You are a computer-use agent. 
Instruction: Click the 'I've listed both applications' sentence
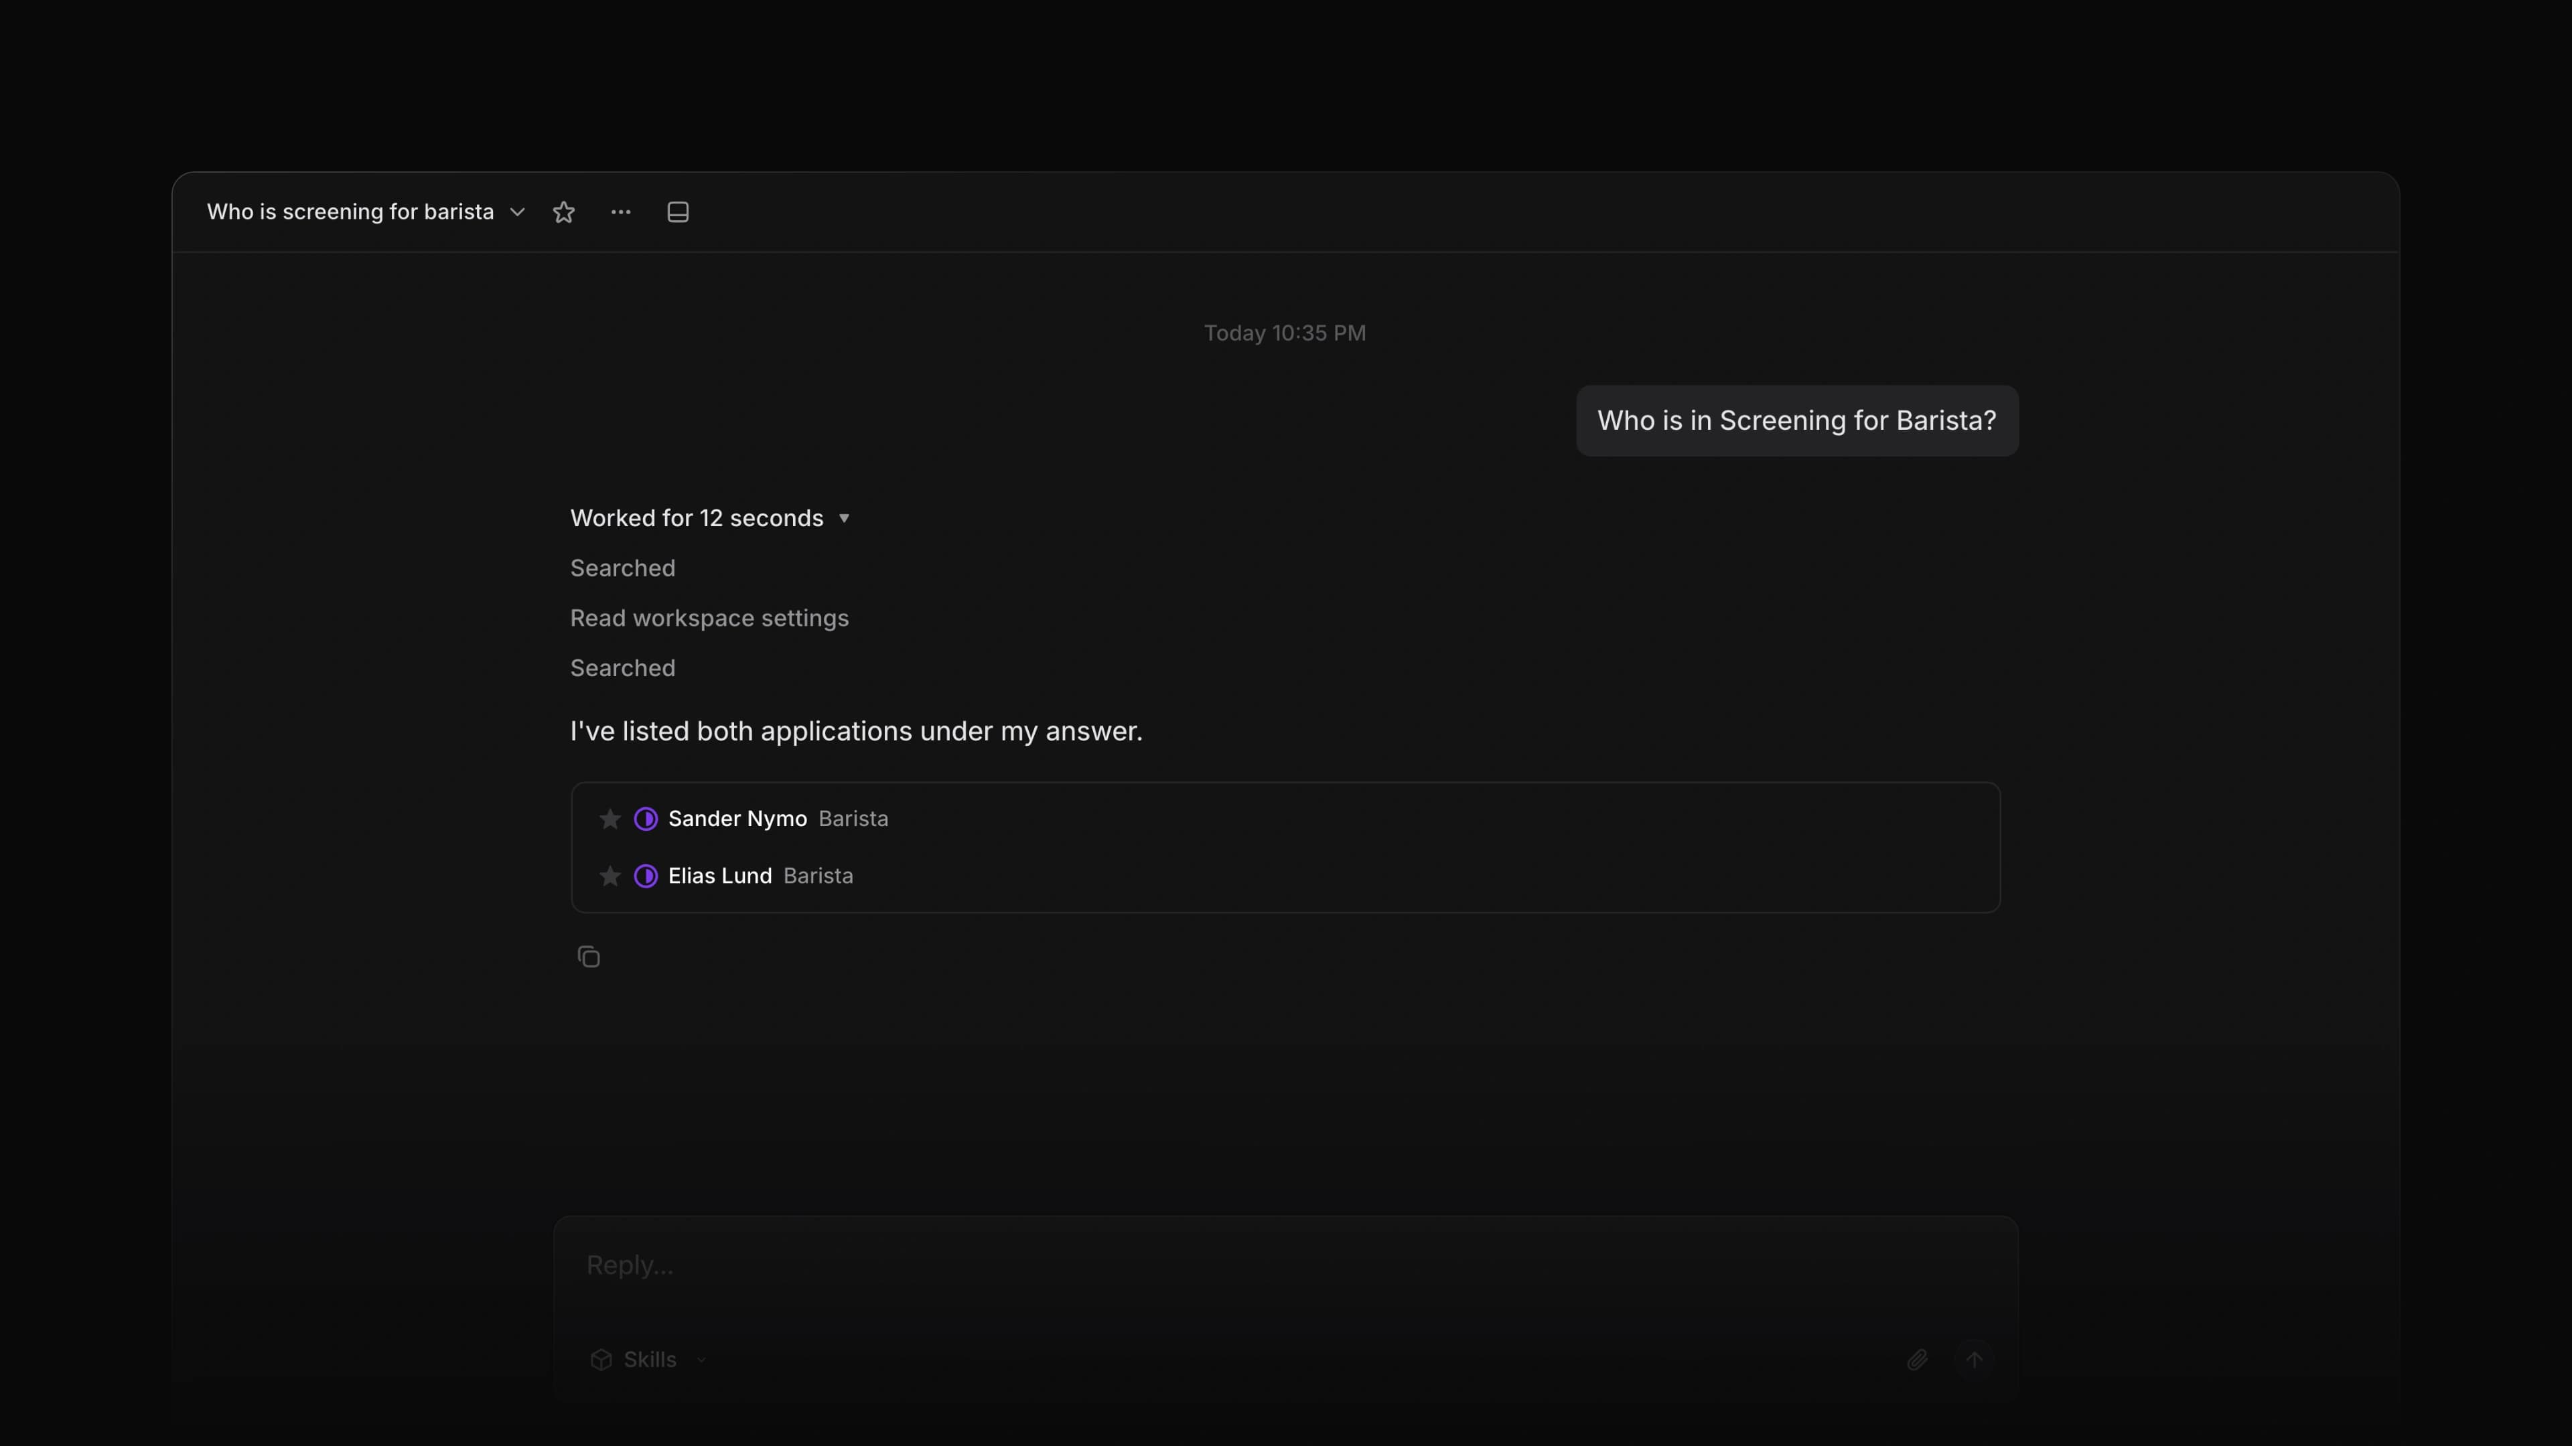click(x=856, y=732)
